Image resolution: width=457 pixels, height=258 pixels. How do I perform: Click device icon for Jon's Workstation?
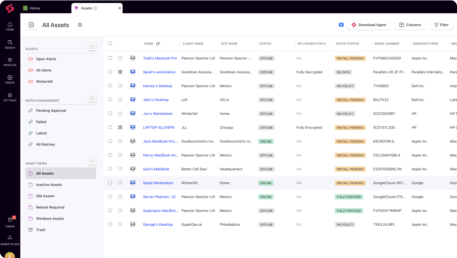click(133, 113)
